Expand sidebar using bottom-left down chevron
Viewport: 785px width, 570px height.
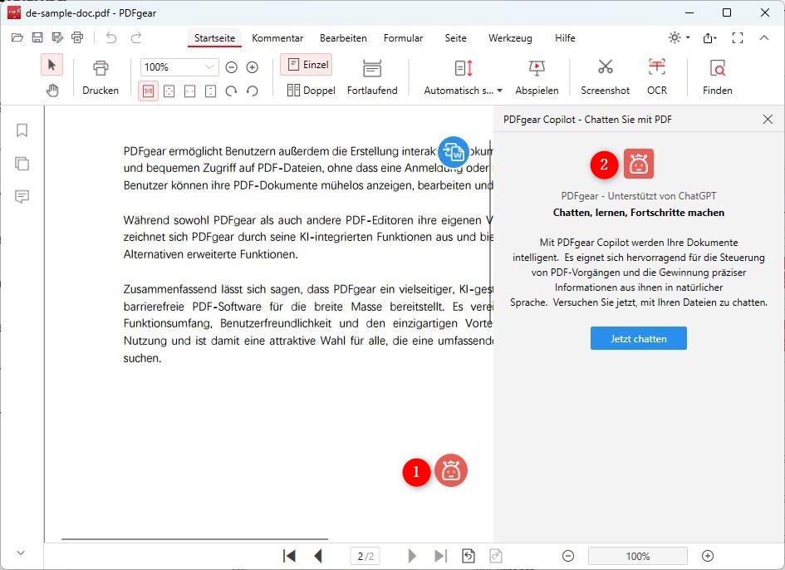21,553
